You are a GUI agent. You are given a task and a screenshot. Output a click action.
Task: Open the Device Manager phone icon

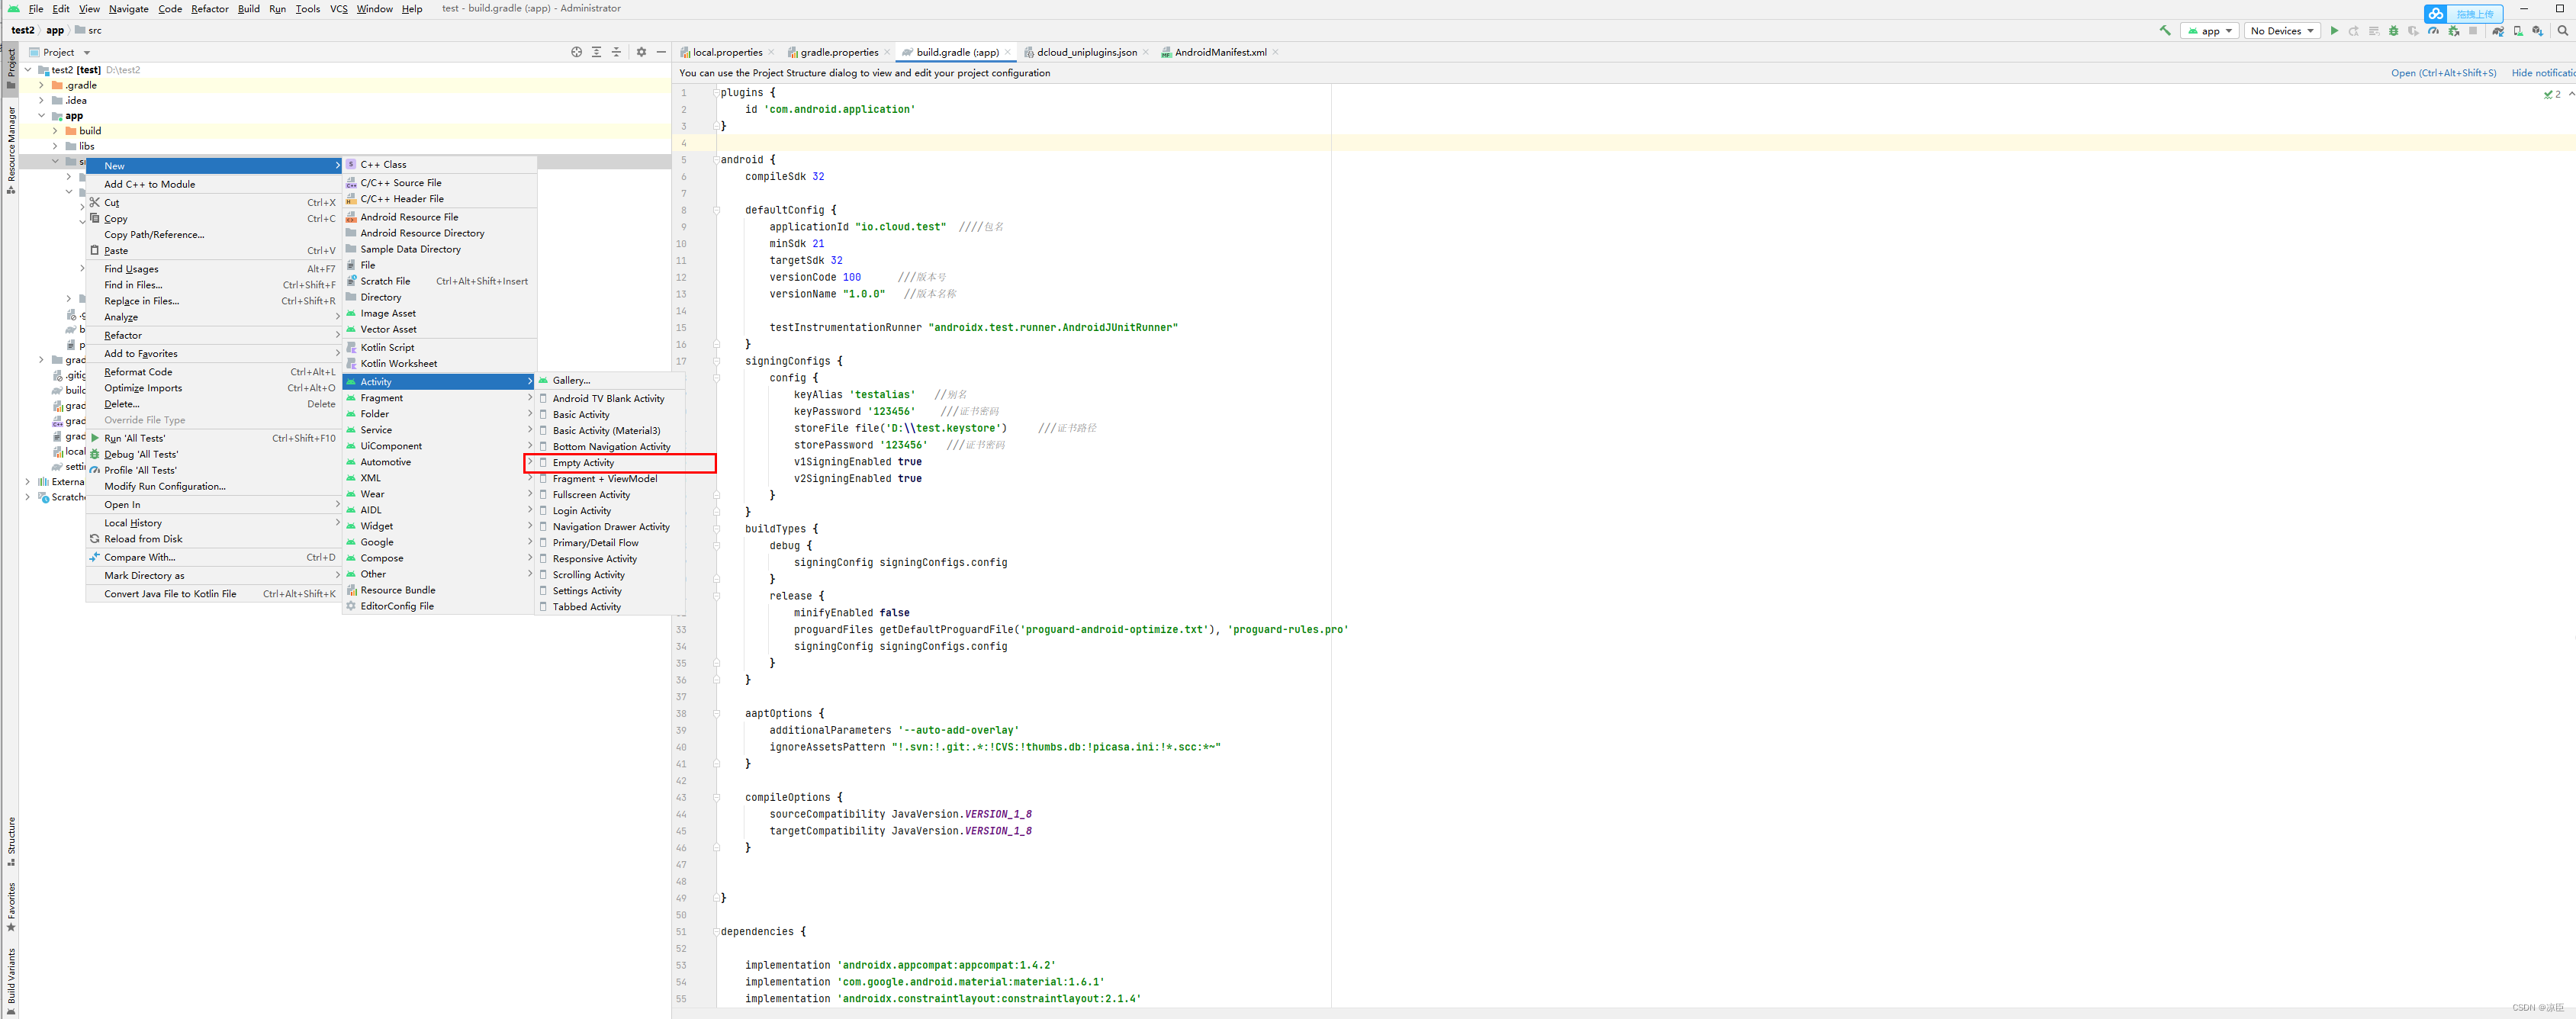tap(2517, 31)
